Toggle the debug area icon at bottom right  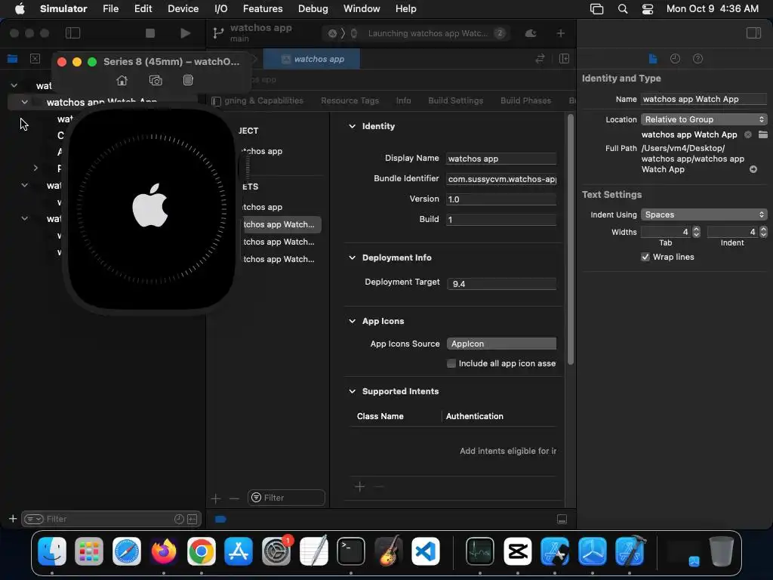click(x=562, y=519)
